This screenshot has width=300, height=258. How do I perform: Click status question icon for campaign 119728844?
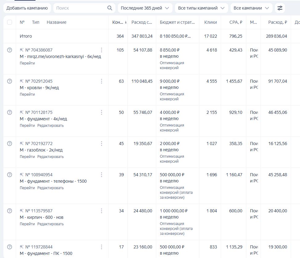(x=10, y=247)
